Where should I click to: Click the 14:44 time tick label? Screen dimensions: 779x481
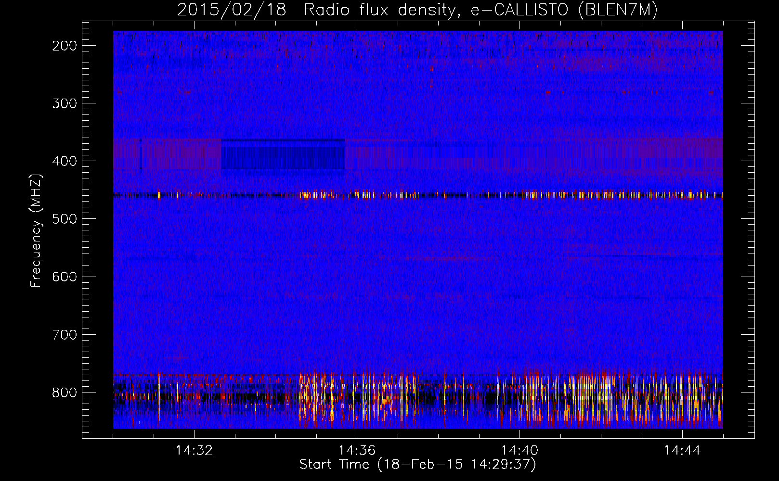(682, 451)
